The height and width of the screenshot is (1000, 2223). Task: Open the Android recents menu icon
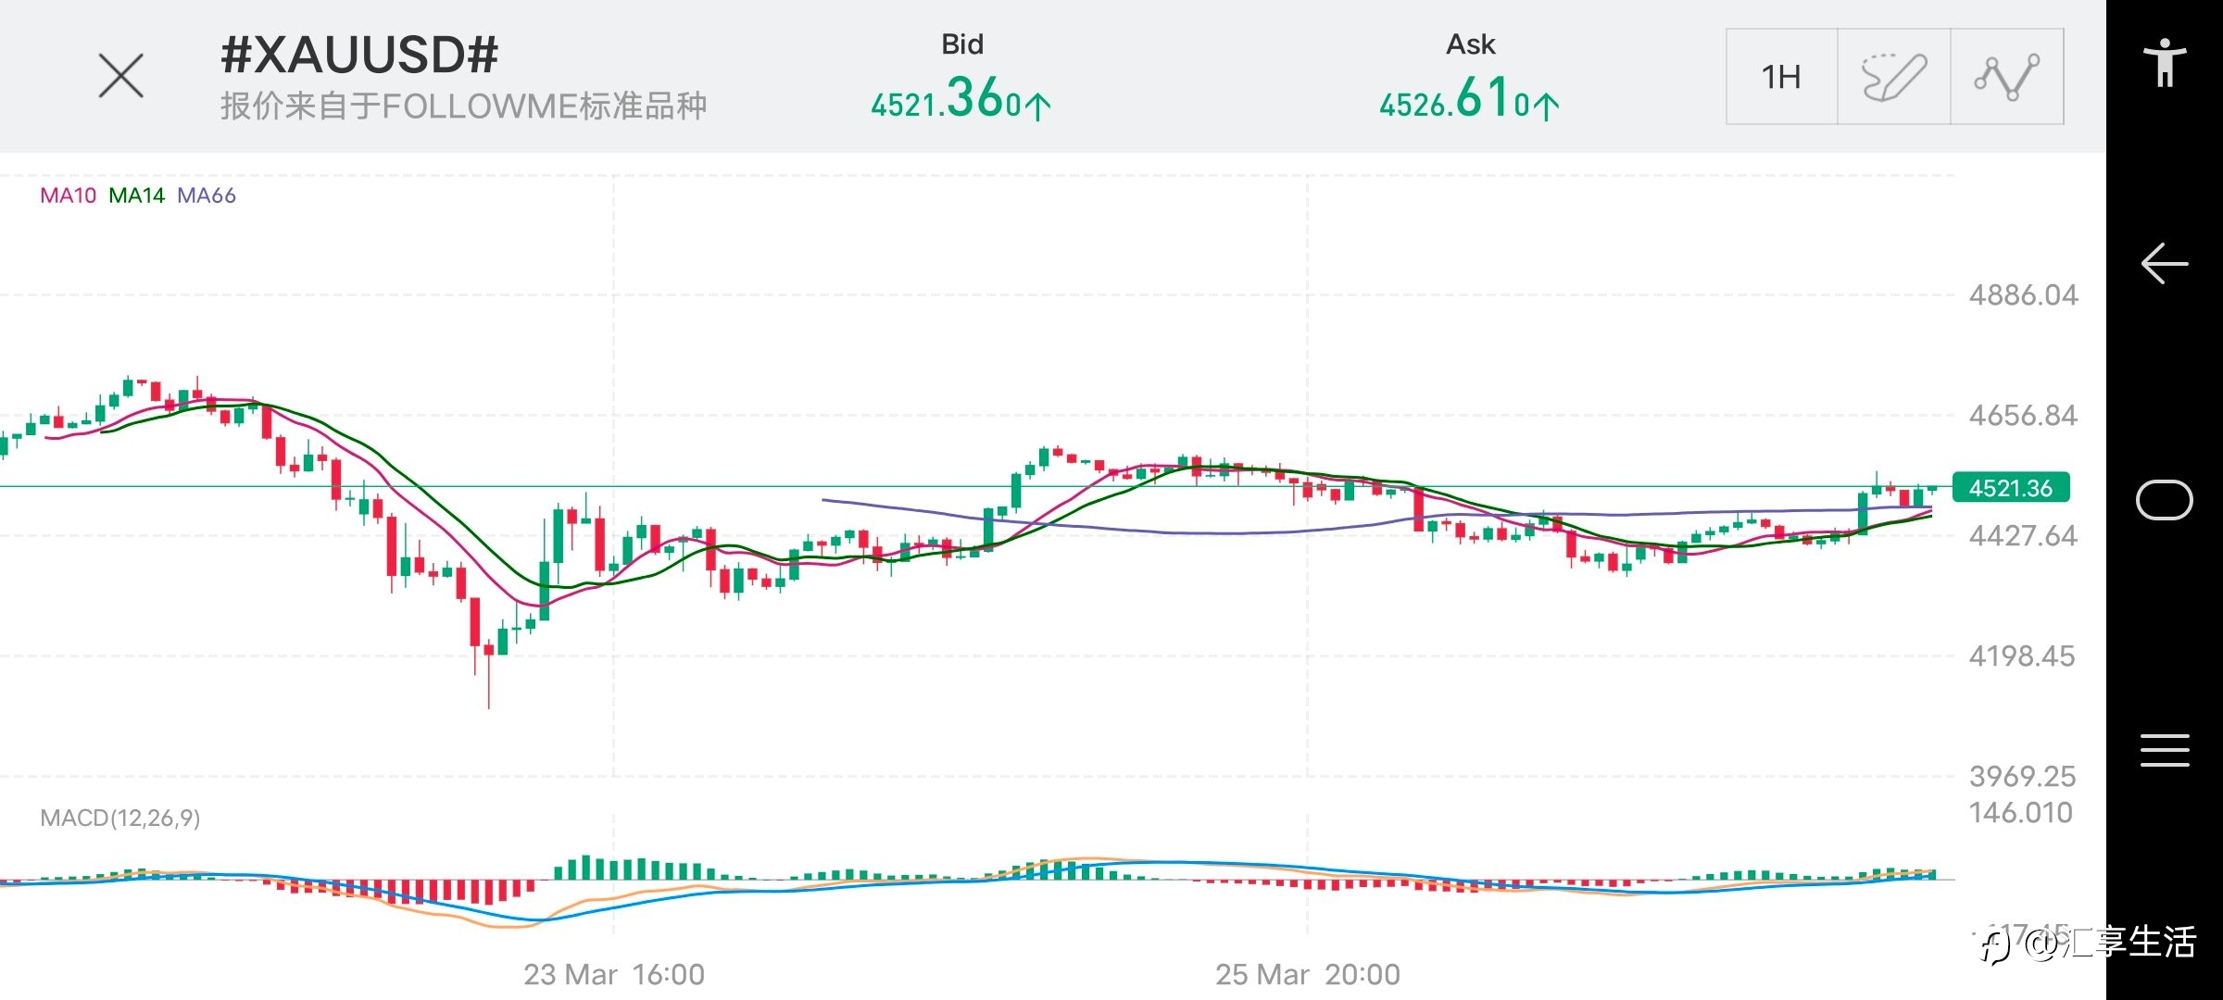(2165, 750)
